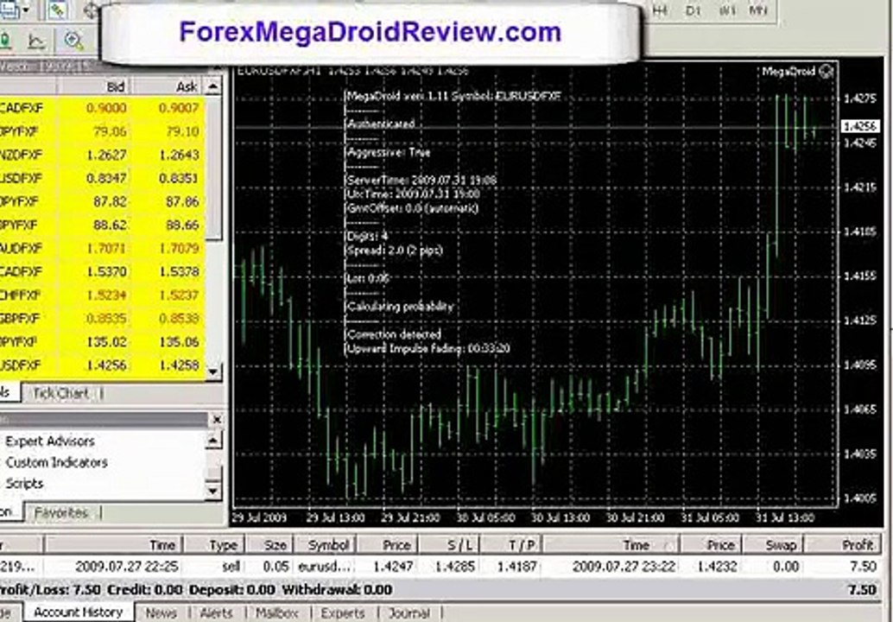The image size is (893, 622).
Task: Open the News tab
Action: [161, 612]
